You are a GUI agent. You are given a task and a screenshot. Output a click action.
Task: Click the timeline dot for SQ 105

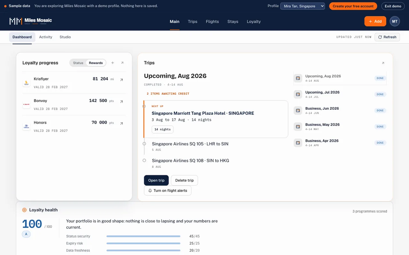coord(144,144)
